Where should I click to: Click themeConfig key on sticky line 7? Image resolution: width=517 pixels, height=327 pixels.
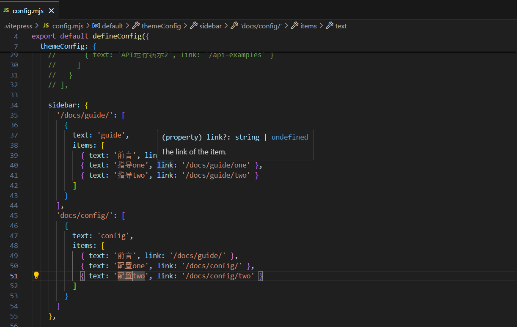pos(62,46)
